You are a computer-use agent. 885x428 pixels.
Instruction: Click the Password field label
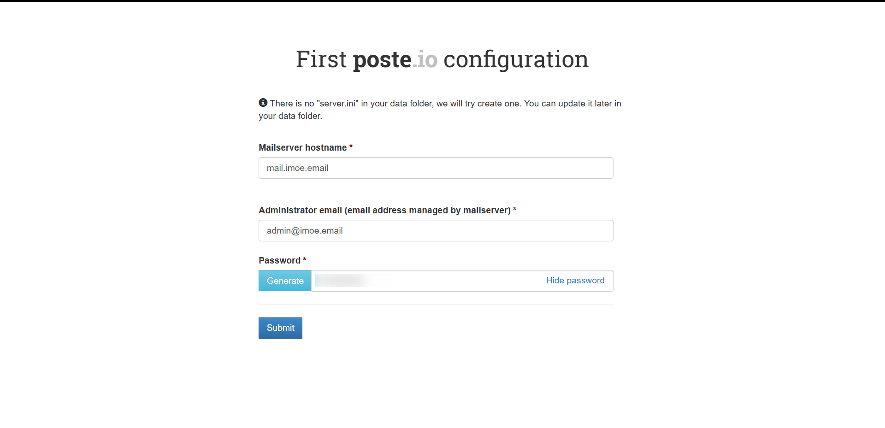(x=279, y=261)
